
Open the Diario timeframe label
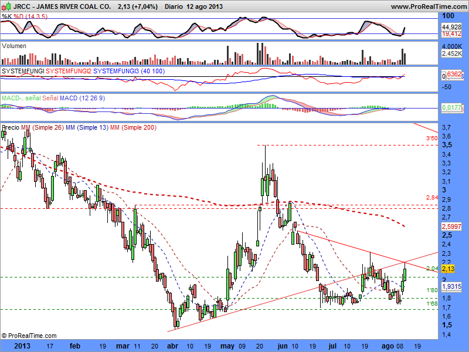coord(174,6)
